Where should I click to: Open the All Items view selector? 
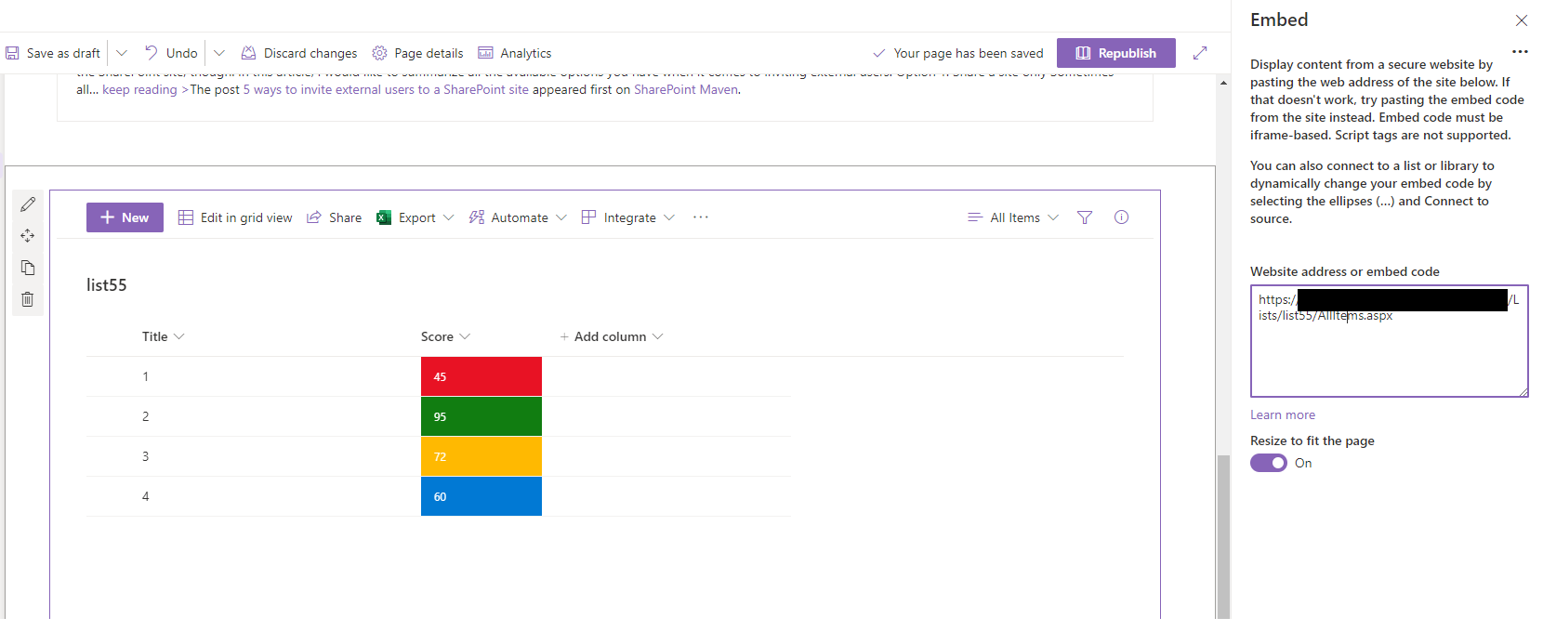click(x=1013, y=217)
